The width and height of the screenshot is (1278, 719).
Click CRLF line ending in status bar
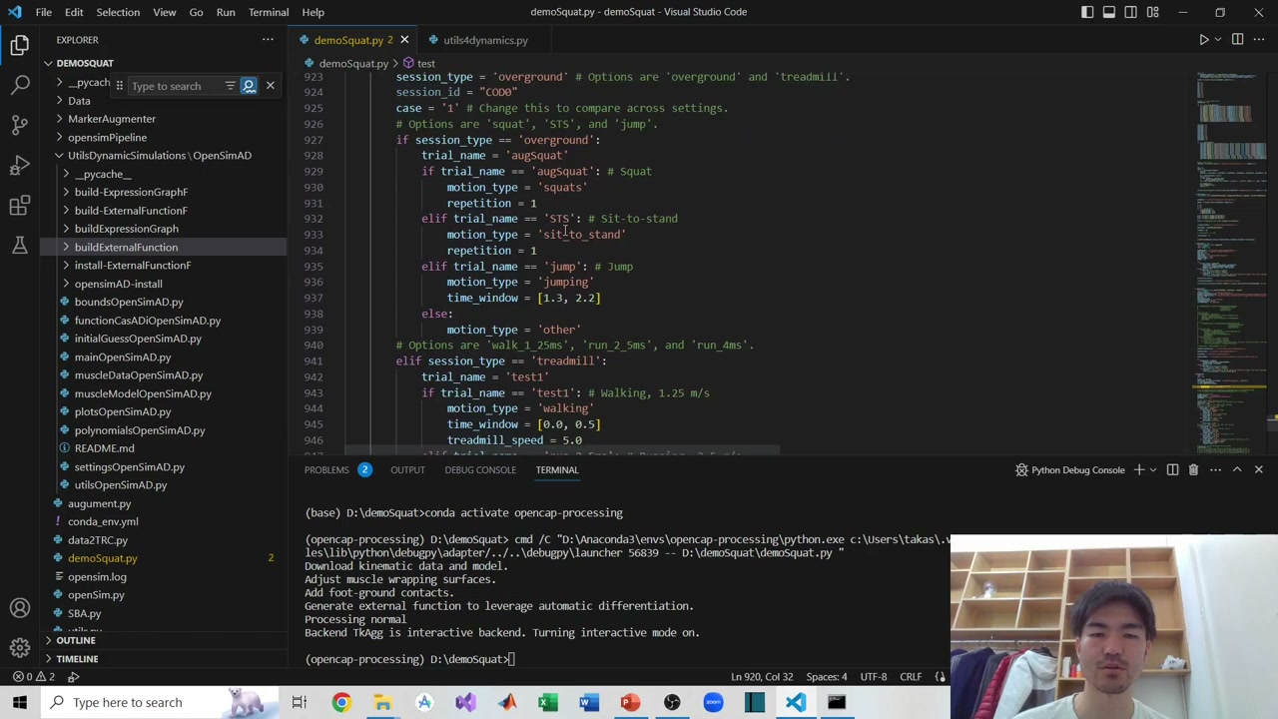(x=911, y=677)
